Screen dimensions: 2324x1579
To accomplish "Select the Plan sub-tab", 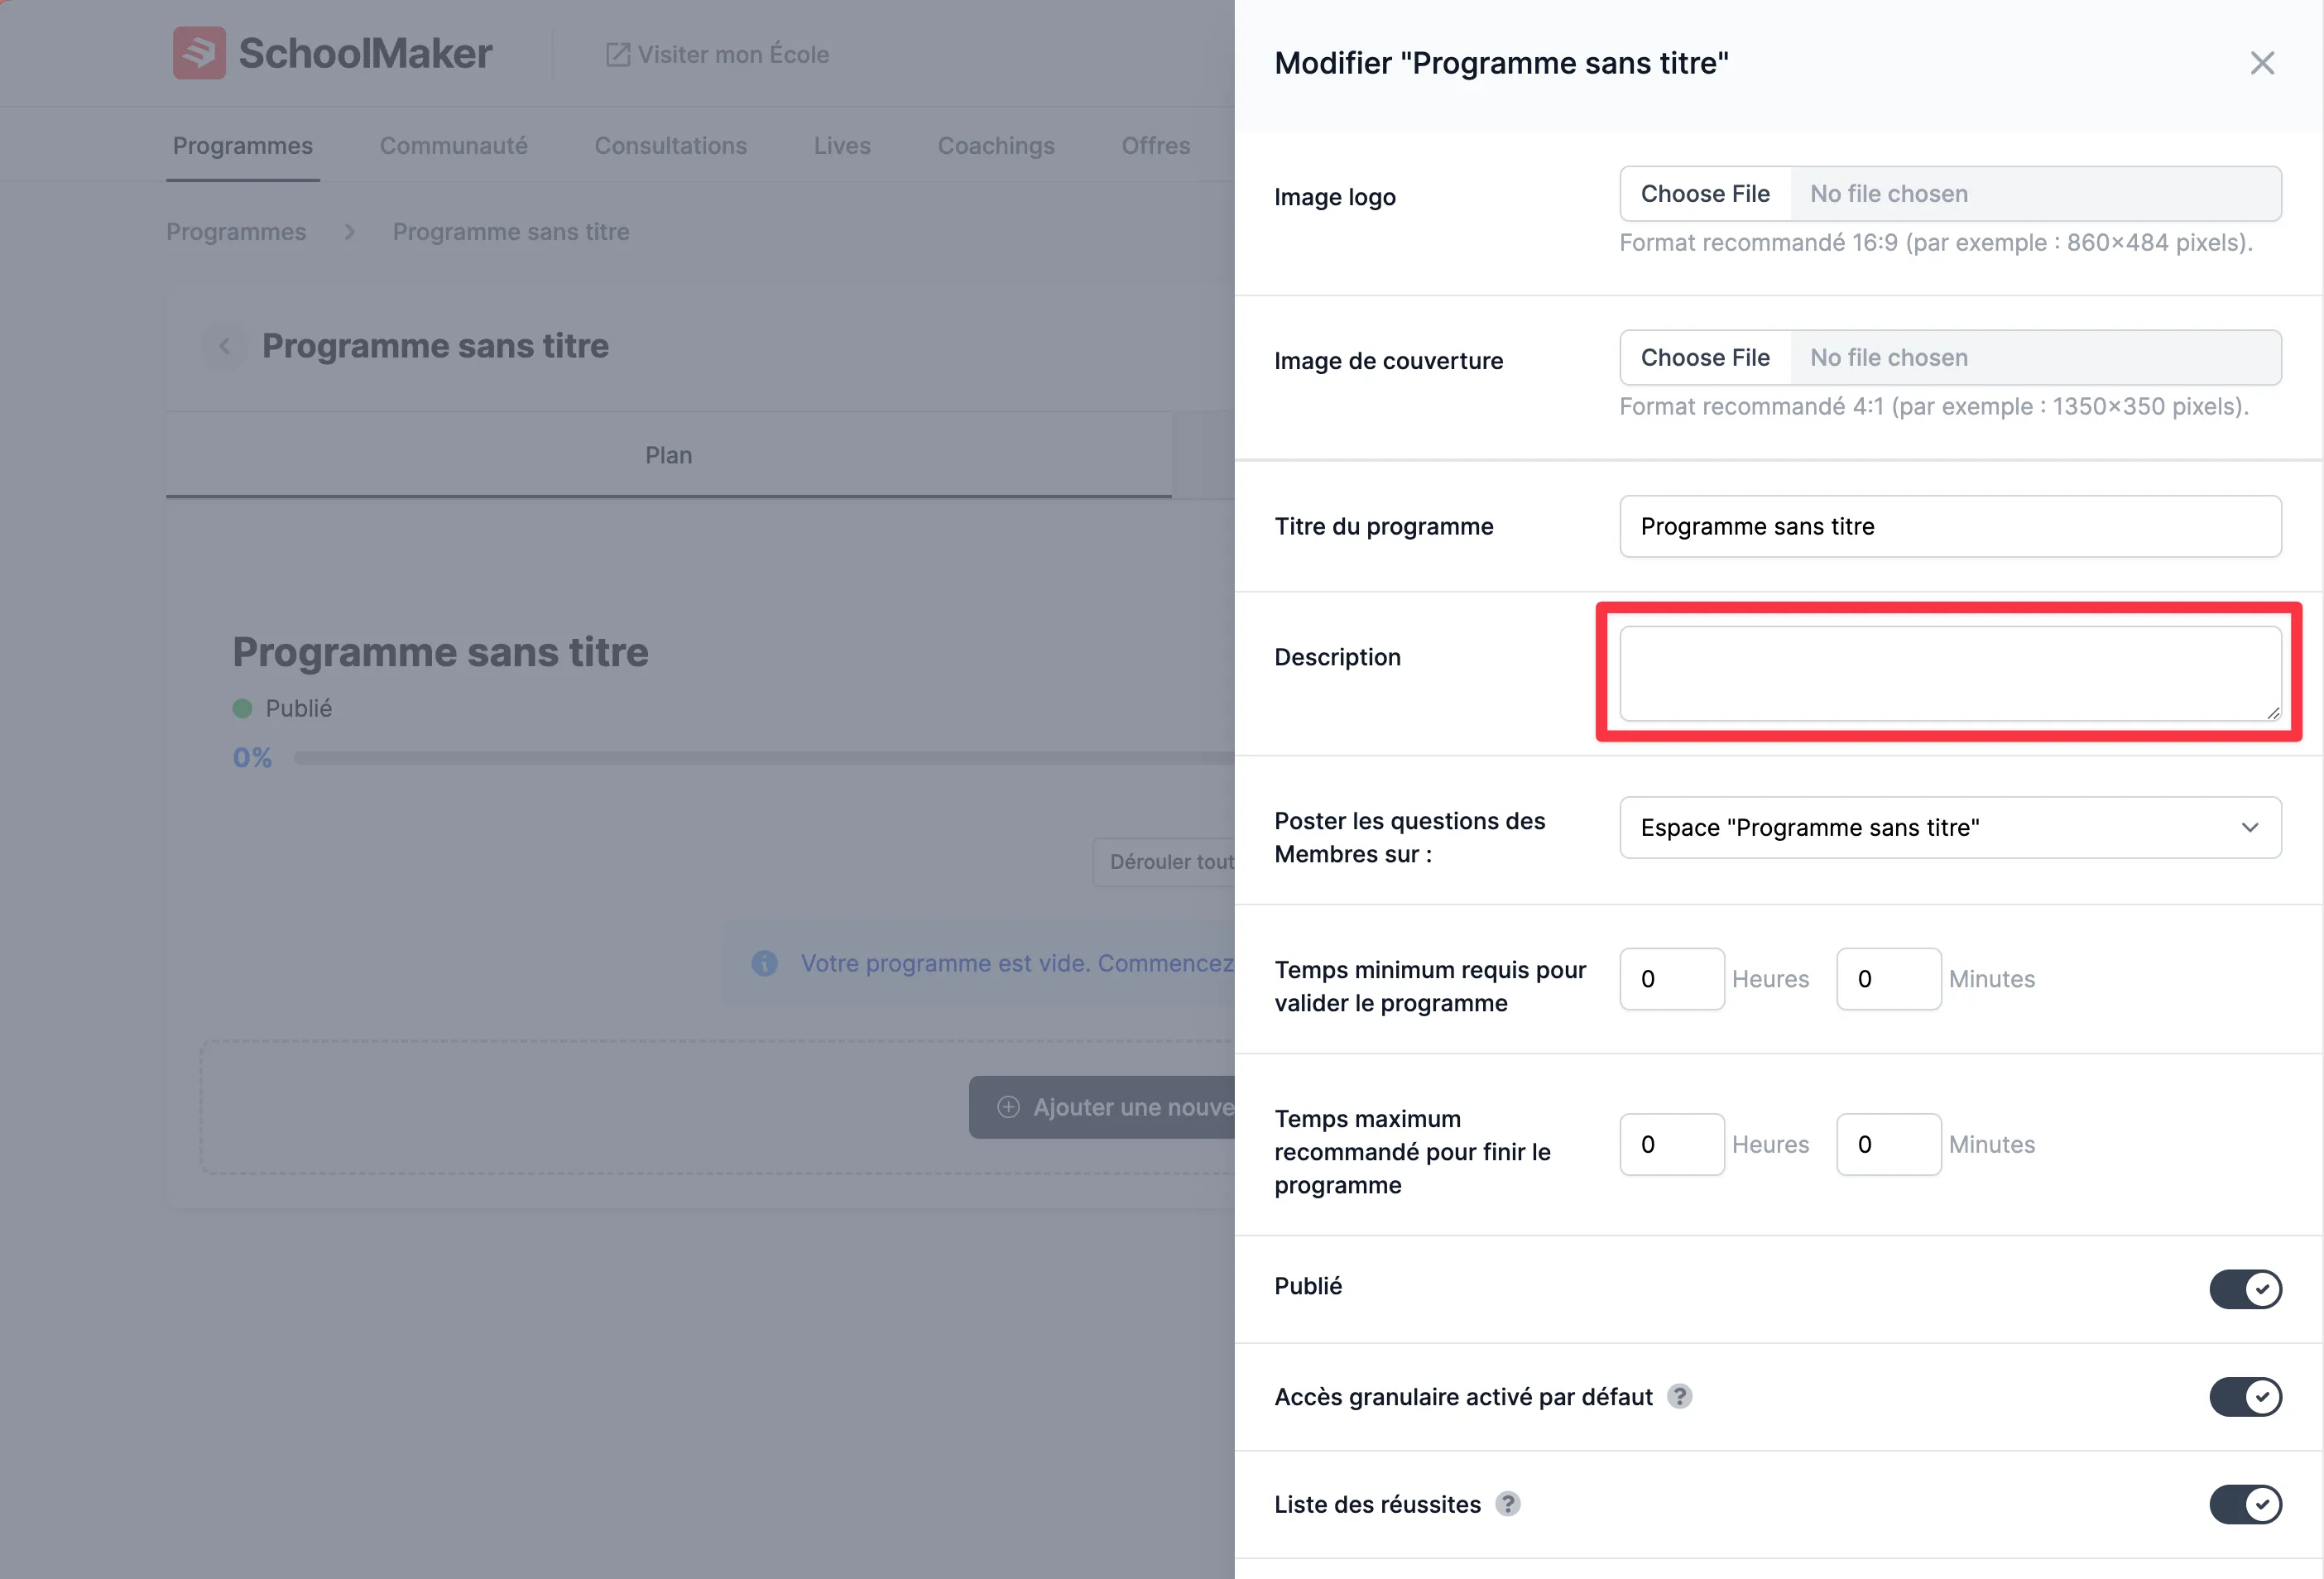I will 668,455.
